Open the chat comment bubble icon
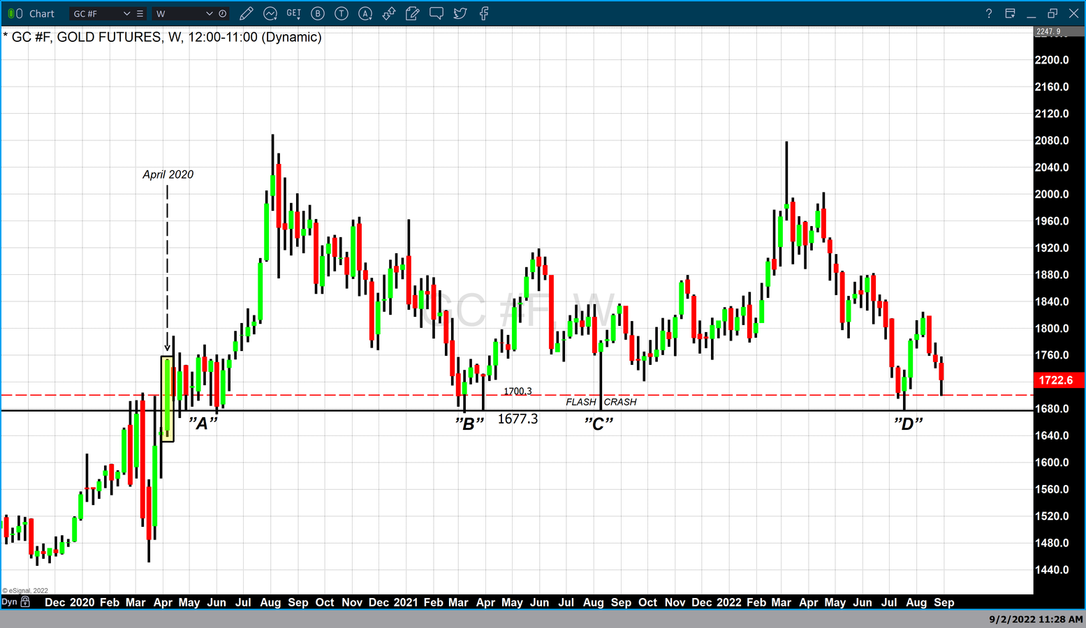This screenshot has height=628, width=1086. tap(436, 13)
